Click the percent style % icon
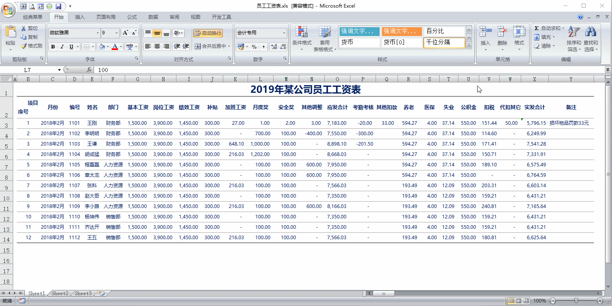The height and width of the screenshot is (306, 612). (x=254, y=47)
